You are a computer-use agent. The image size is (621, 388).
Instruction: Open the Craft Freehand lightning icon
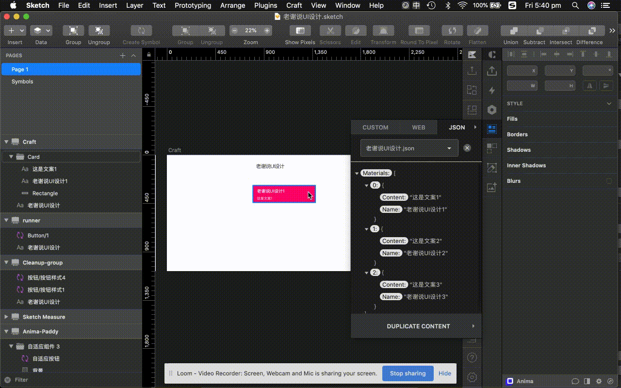coord(492,90)
